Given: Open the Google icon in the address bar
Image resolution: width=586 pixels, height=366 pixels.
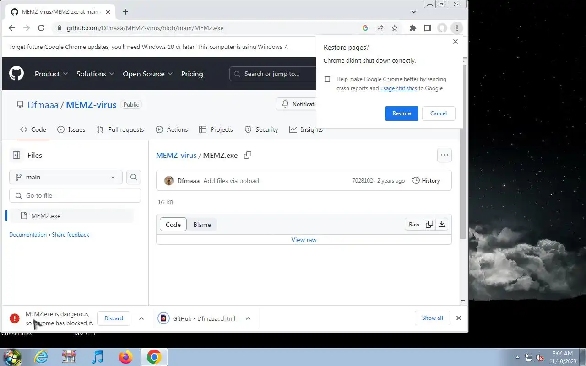Looking at the screenshot, I should coord(365,28).
